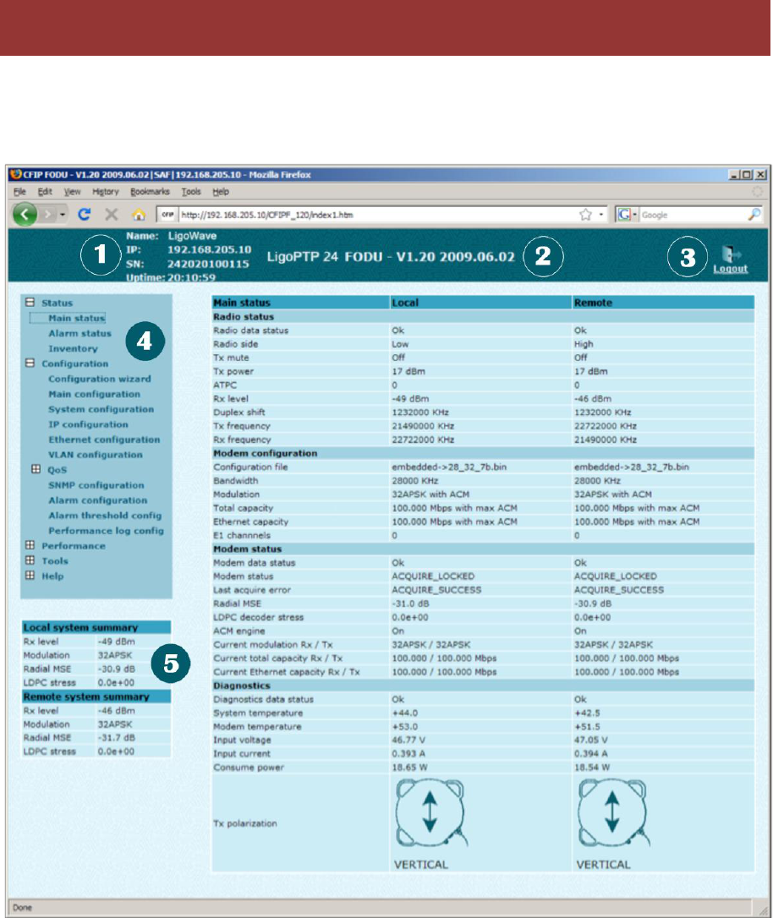The width and height of the screenshot is (773, 918).
Task: Go to the Firefox home page icon
Action: [138, 215]
